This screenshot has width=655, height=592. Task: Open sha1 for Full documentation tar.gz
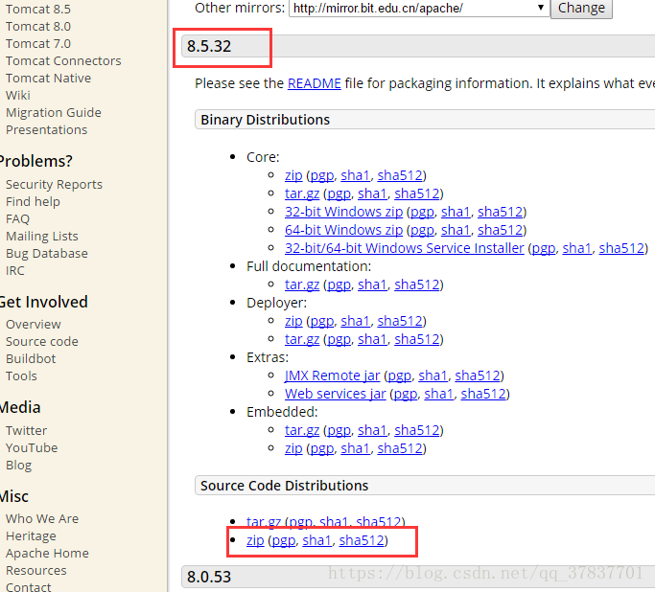pyautogui.click(x=373, y=285)
